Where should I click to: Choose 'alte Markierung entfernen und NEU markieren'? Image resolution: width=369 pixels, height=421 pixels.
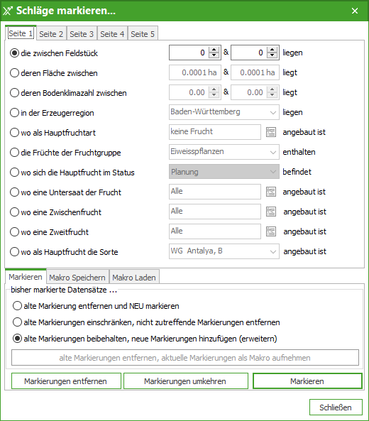click(17, 306)
